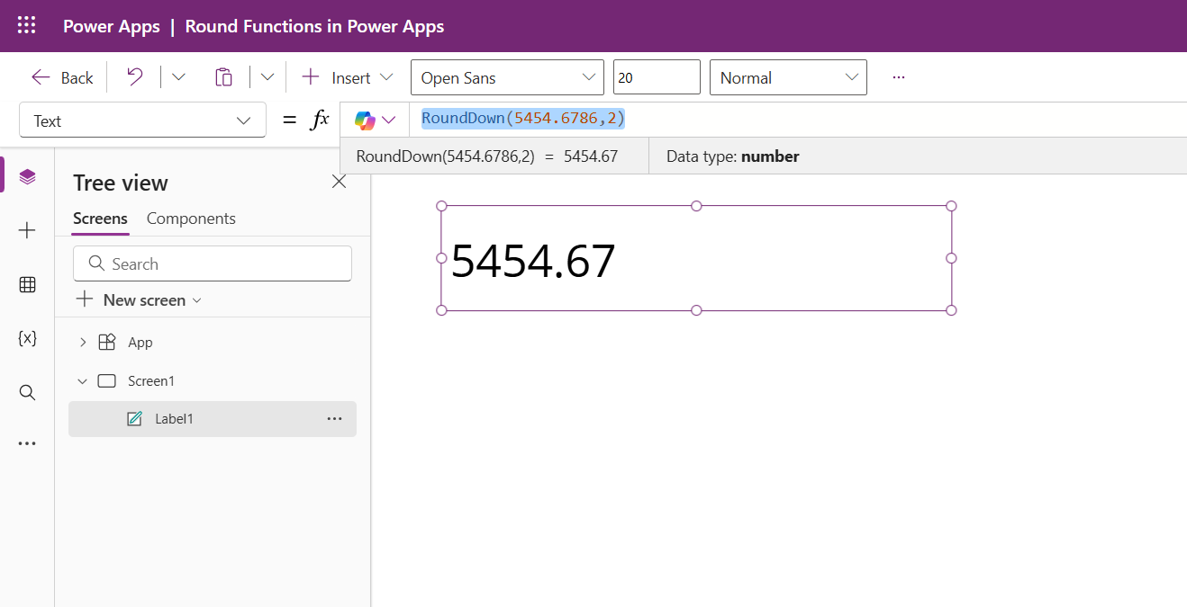Expand the App tree node

(x=83, y=342)
